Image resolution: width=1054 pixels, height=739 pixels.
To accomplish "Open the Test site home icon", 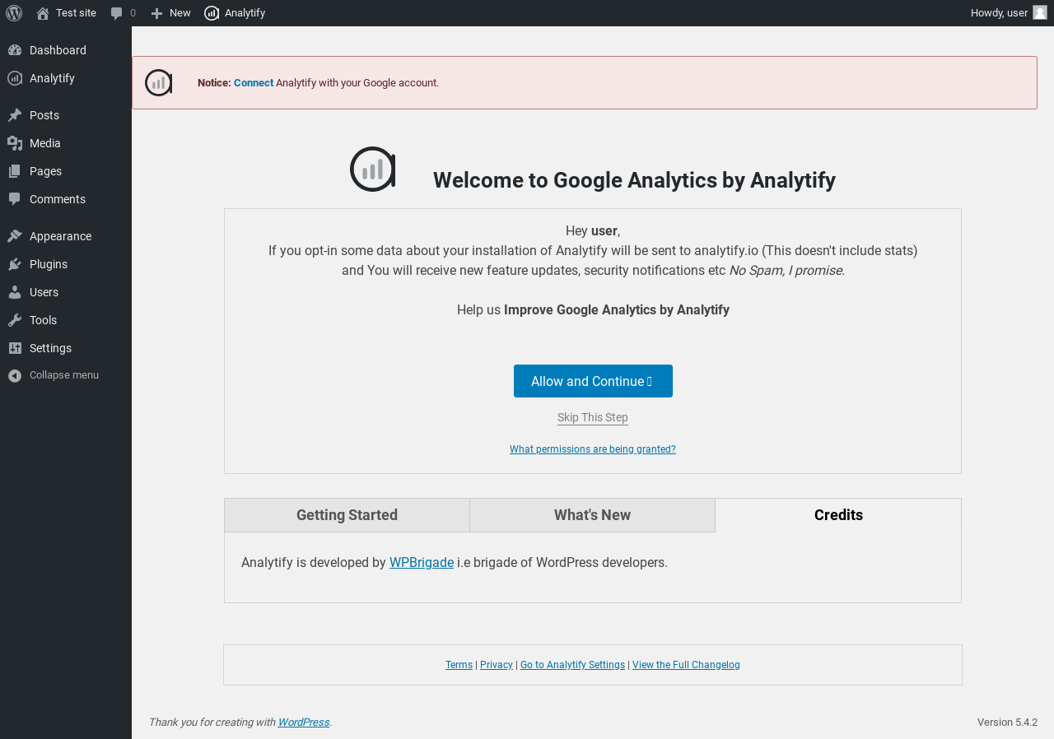I will (43, 13).
